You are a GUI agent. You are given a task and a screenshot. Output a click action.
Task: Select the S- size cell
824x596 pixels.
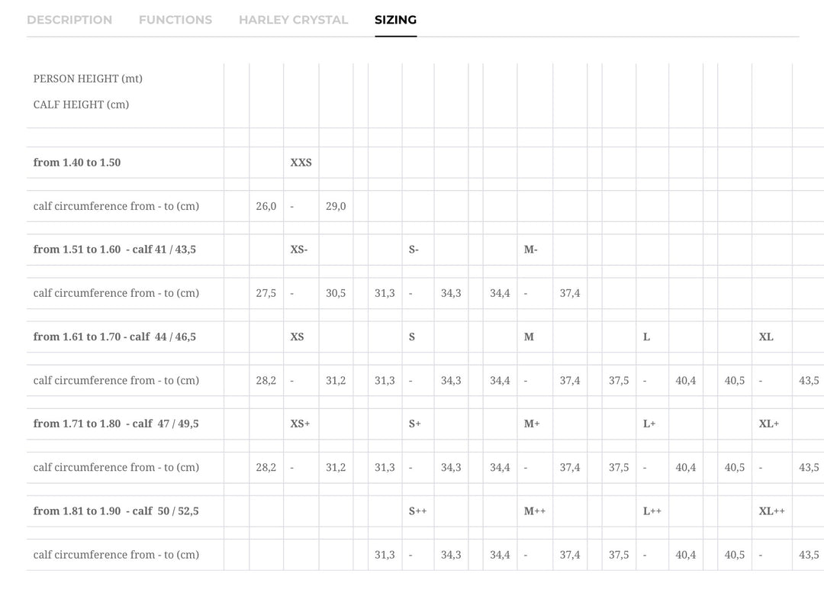point(414,250)
